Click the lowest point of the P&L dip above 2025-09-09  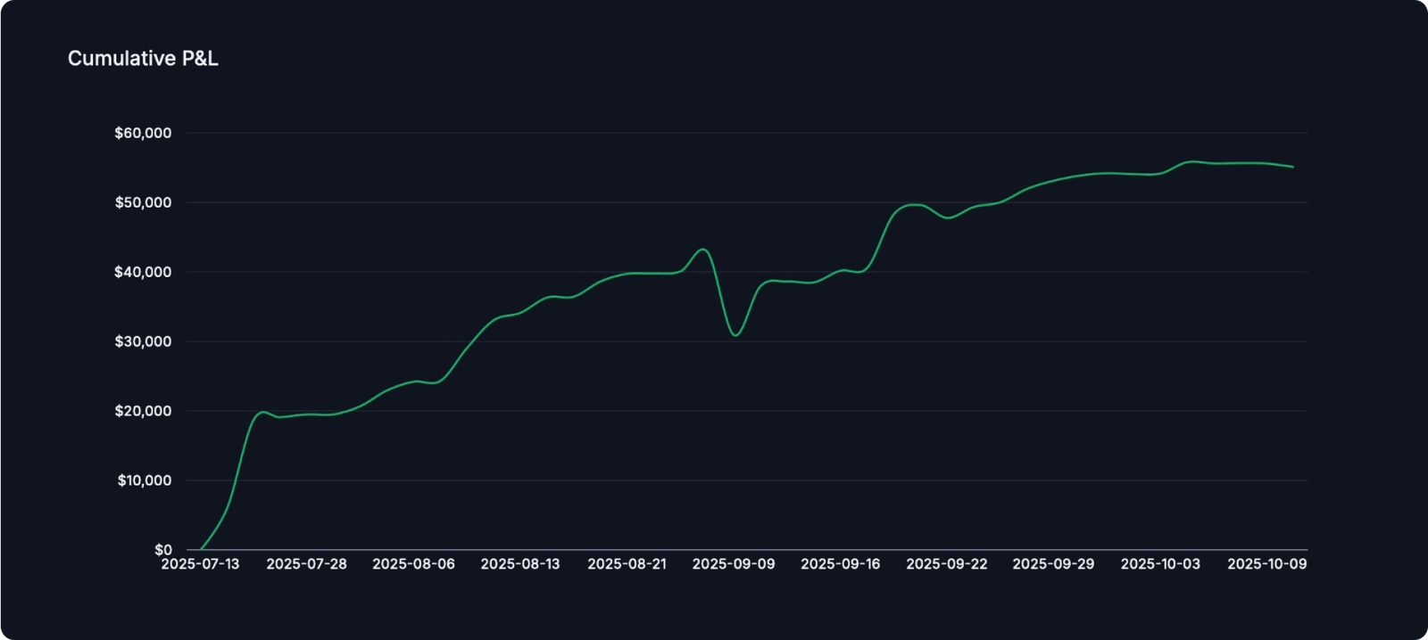tap(735, 335)
